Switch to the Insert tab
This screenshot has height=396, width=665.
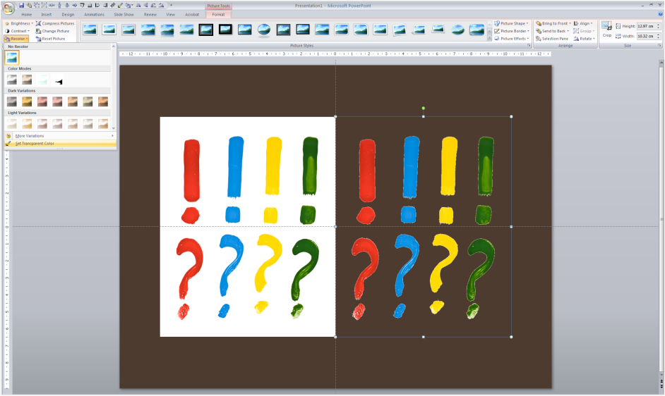click(x=46, y=14)
